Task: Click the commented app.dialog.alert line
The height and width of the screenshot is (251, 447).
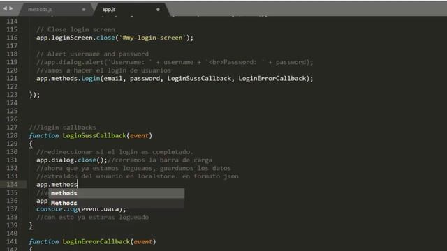Action: point(175,62)
